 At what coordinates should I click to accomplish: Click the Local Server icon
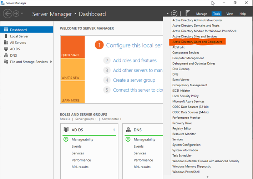pyautogui.click(x=6, y=36)
